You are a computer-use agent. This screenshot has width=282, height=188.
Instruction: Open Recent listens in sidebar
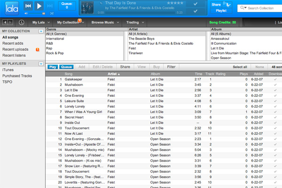coord(14,55)
